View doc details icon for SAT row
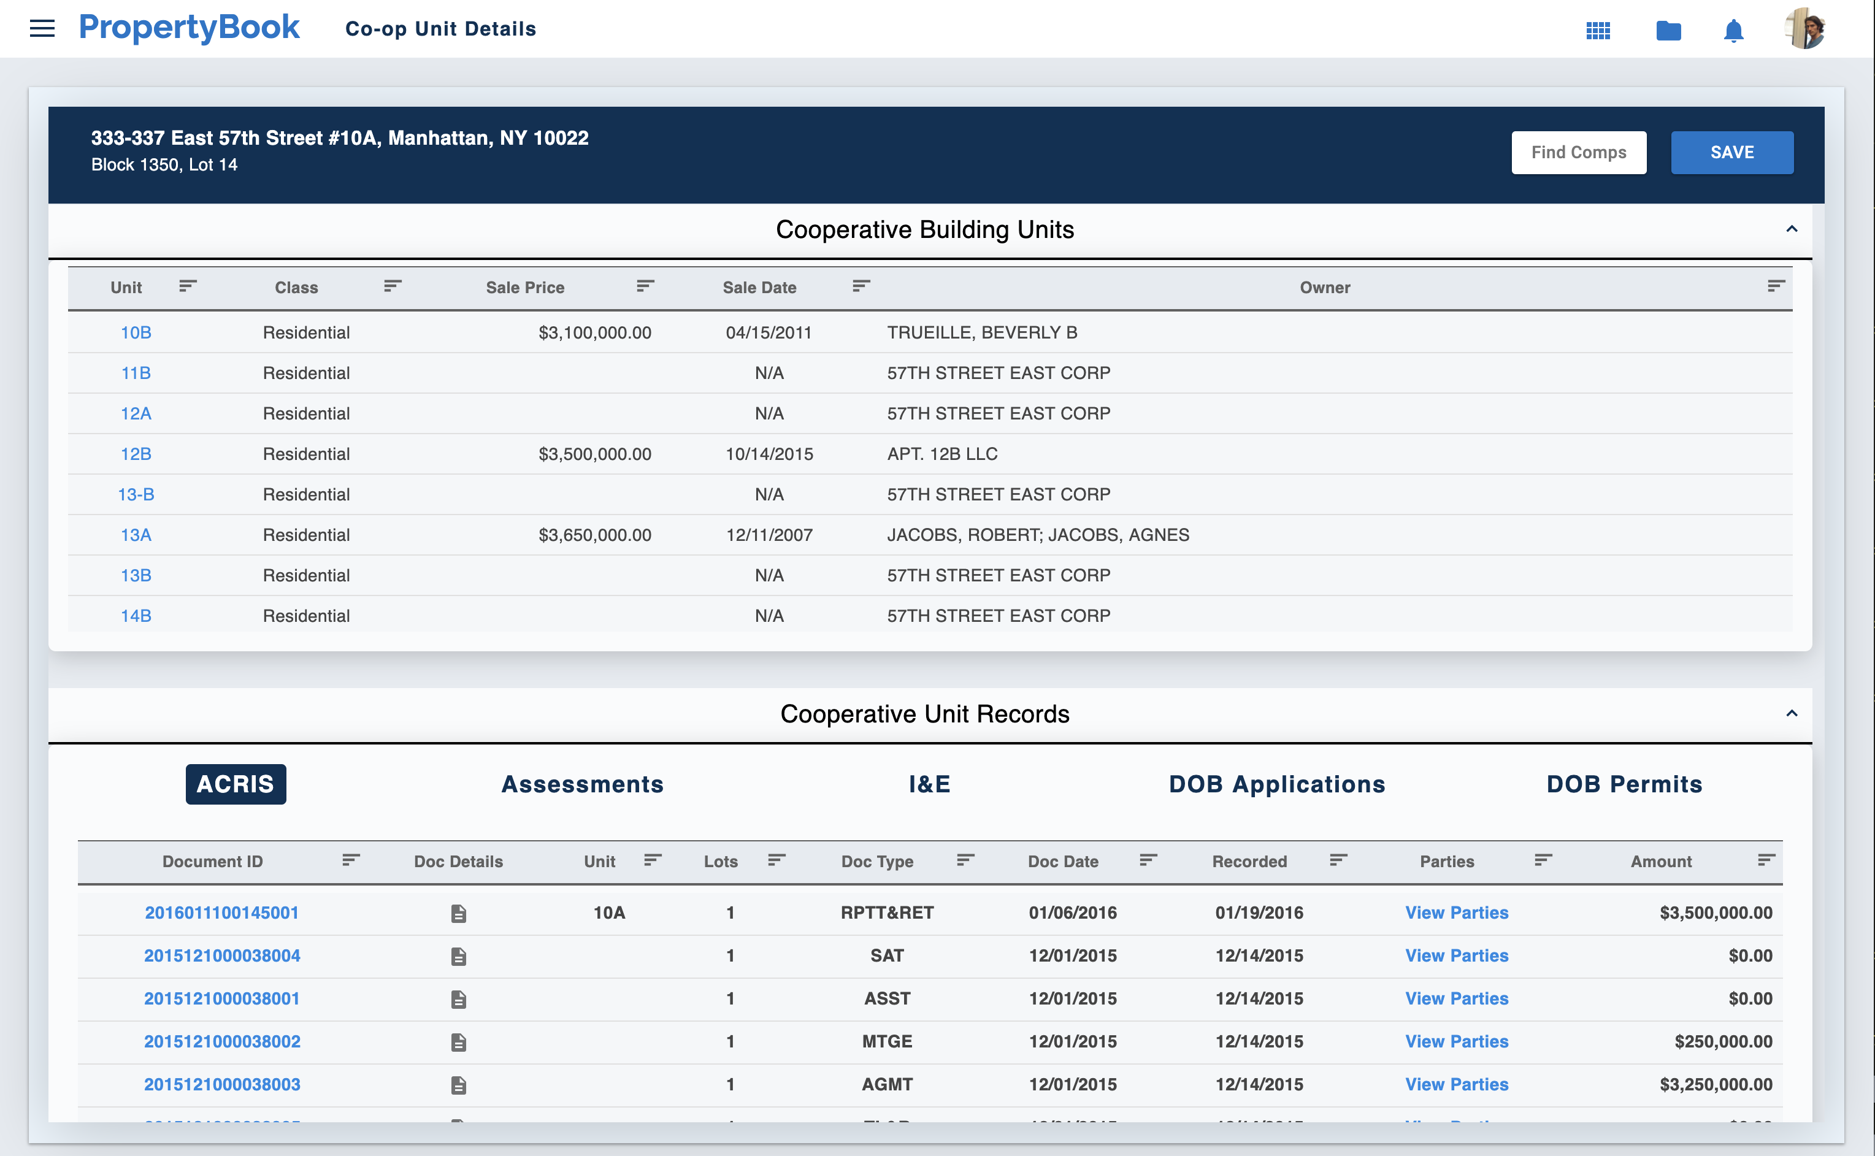The image size is (1875, 1156). pos(458,957)
